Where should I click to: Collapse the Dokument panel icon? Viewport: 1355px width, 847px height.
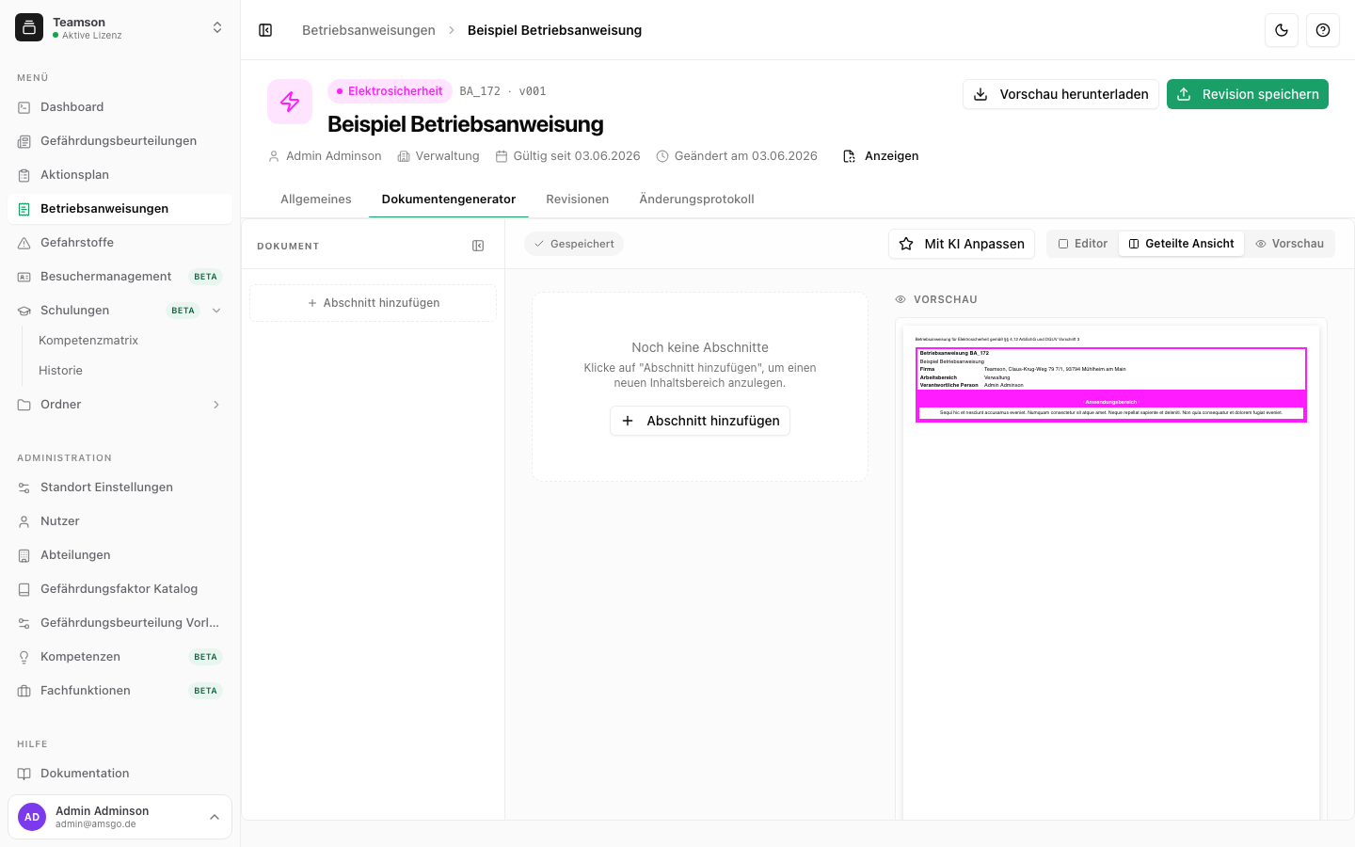coord(478,246)
